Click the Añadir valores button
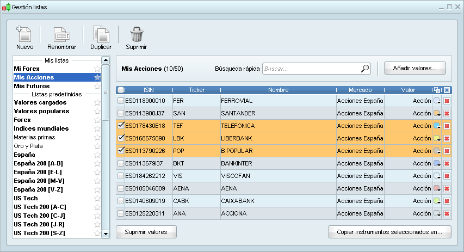The width and height of the screenshot is (464, 252). point(414,68)
